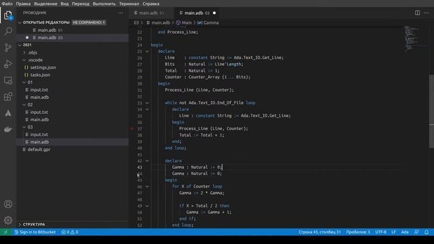Viewport: 434px width, 244px height.
Task: Open the Extensions view icon
Action: tap(8, 96)
